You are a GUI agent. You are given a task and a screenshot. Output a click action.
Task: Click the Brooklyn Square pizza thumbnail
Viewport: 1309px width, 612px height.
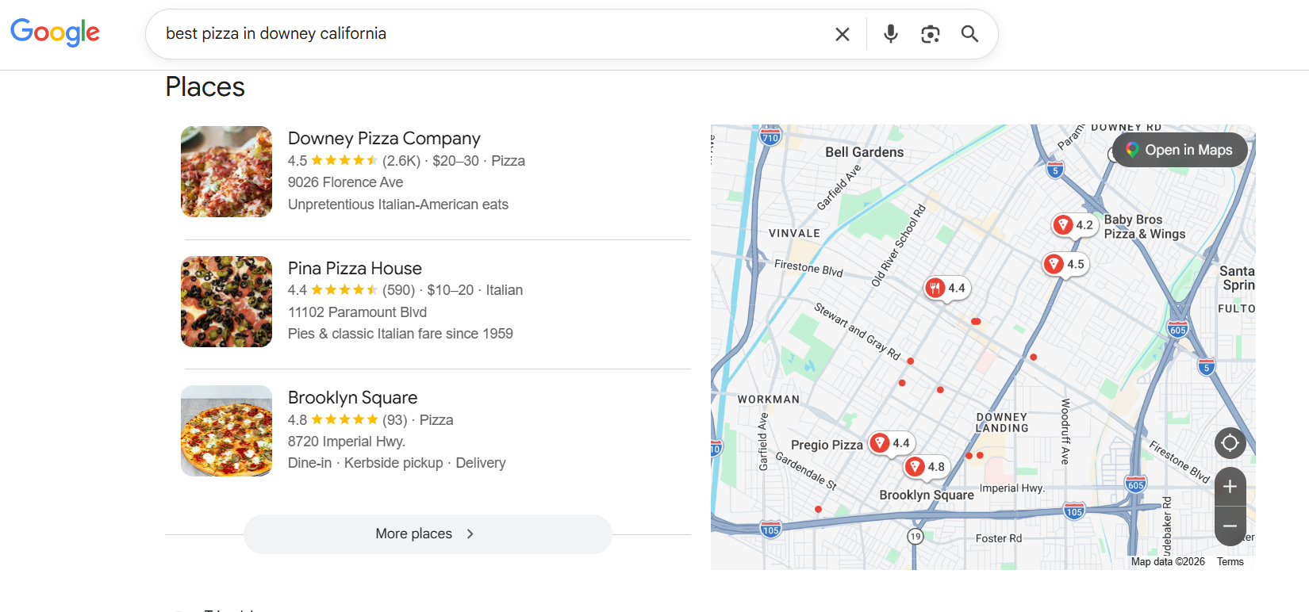point(226,431)
